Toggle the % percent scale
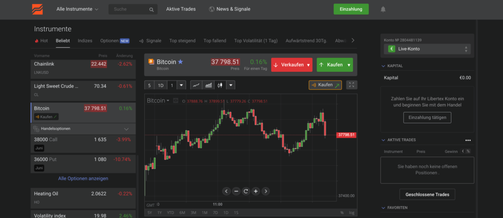Image resolution: width=503 pixels, height=218 pixels. (x=342, y=213)
